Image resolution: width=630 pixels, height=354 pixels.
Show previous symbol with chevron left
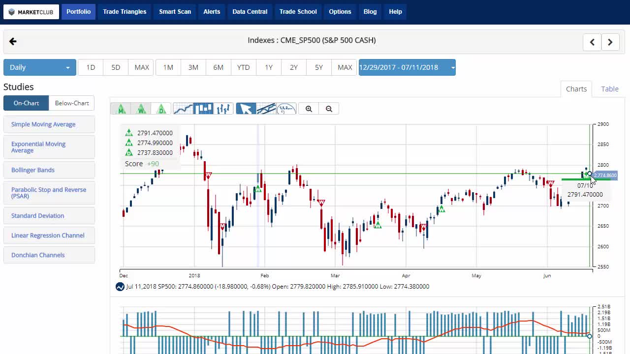tap(592, 42)
